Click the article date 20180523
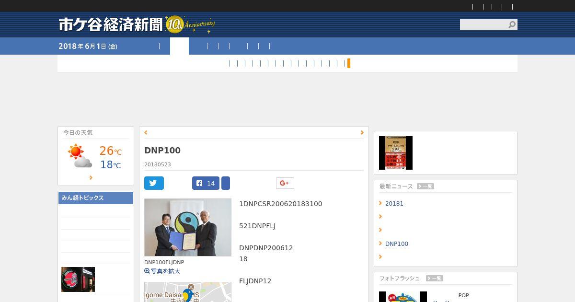This screenshot has height=302, width=575. [x=158, y=164]
